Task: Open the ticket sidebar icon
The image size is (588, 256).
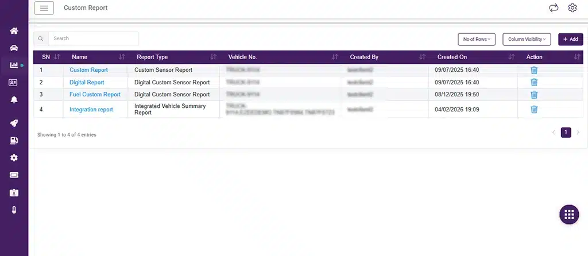Action: [14, 175]
